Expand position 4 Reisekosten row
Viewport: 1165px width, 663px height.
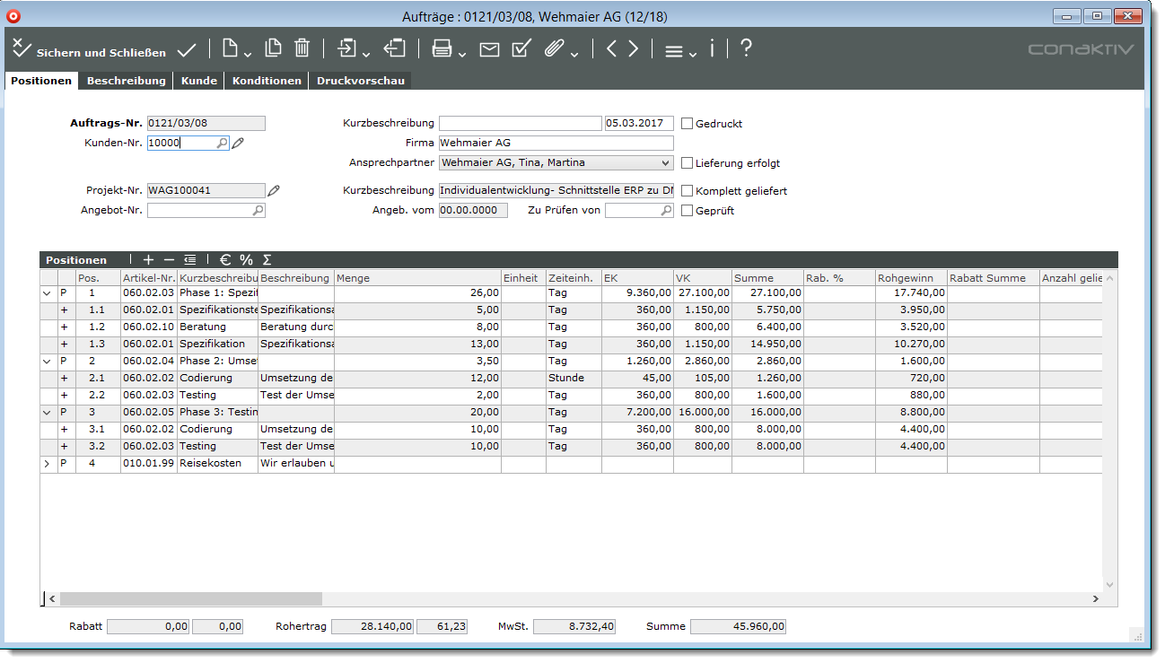[47, 464]
